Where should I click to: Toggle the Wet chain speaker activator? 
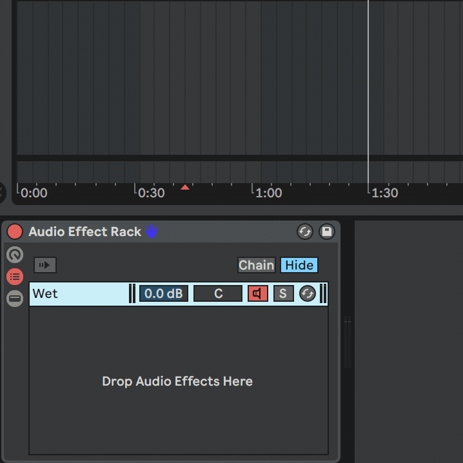[x=257, y=293]
